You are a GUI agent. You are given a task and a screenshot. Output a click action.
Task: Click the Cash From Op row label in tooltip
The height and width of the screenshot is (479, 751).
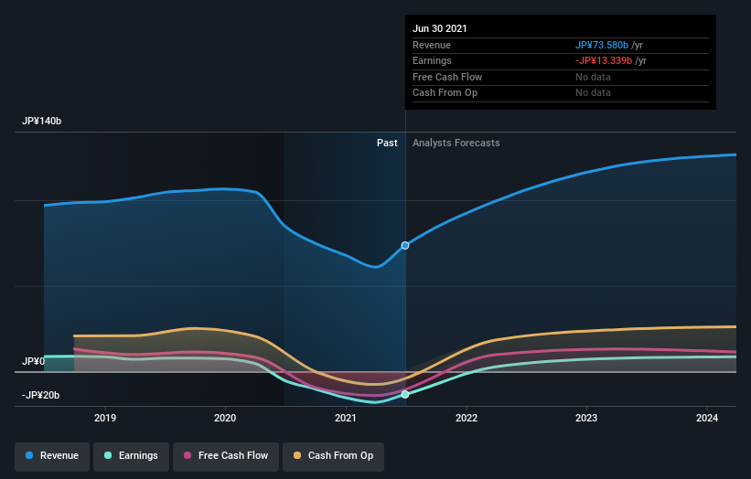[445, 93]
